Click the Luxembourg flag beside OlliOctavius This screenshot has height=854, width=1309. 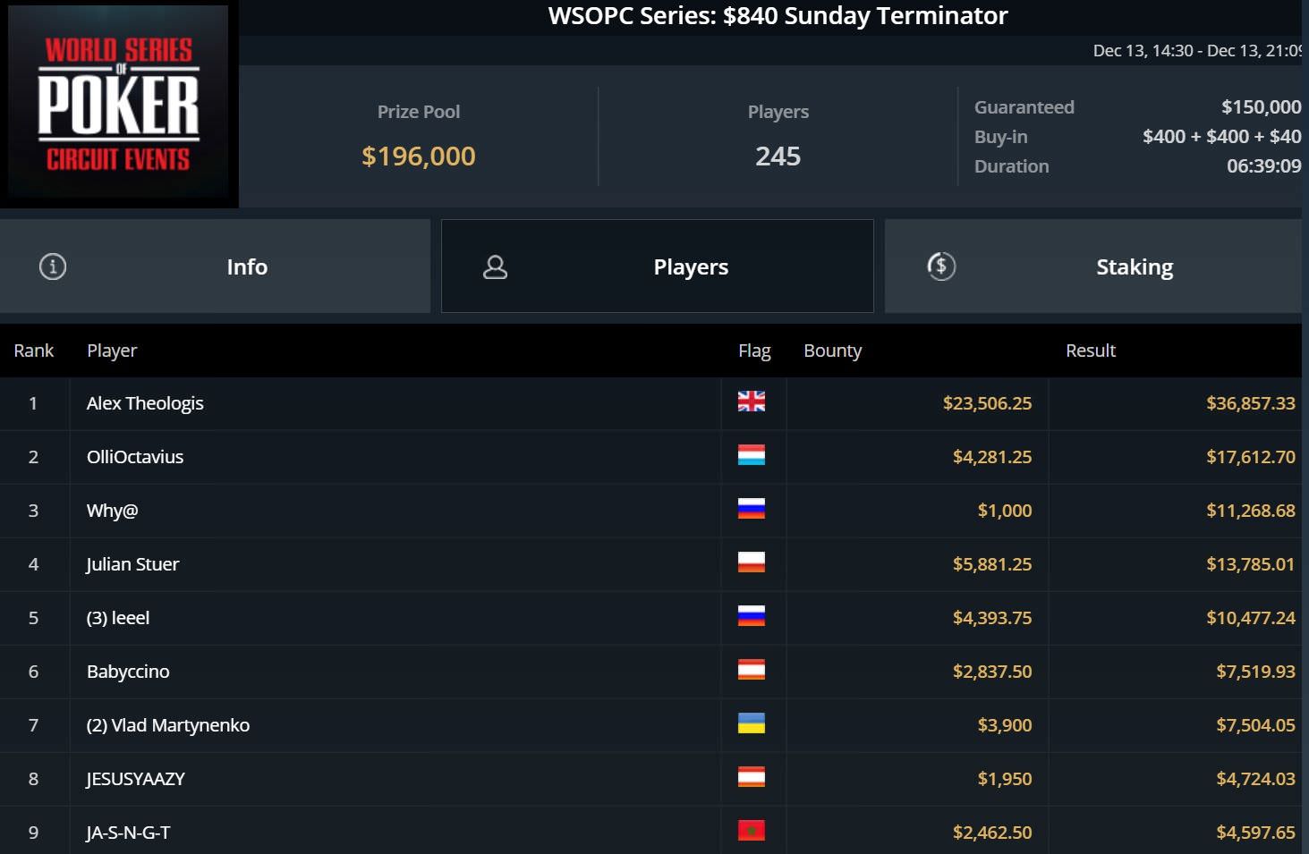pos(751,456)
